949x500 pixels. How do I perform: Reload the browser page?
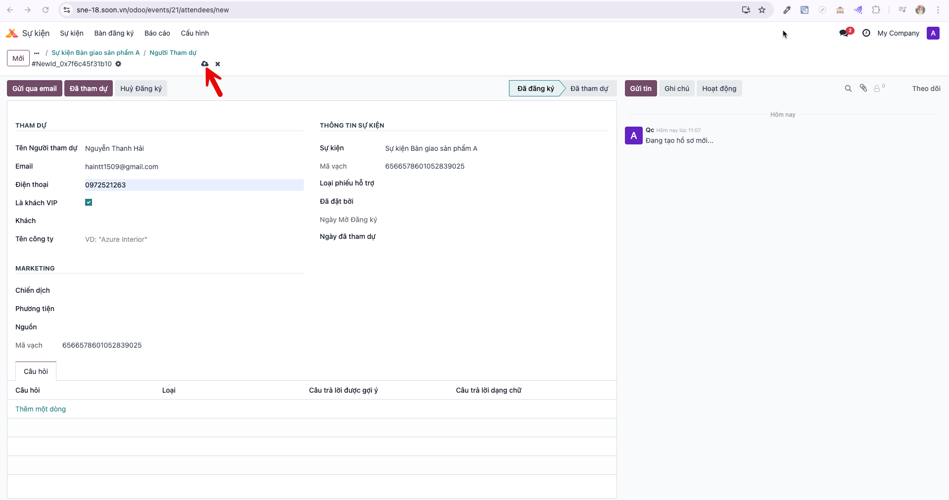(x=46, y=10)
